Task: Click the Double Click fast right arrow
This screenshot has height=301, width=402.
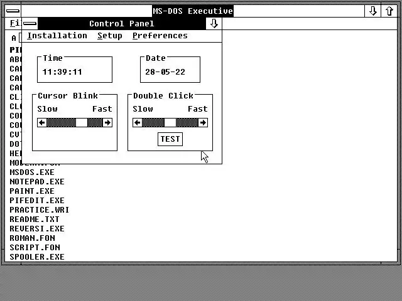Action: tap(203, 123)
